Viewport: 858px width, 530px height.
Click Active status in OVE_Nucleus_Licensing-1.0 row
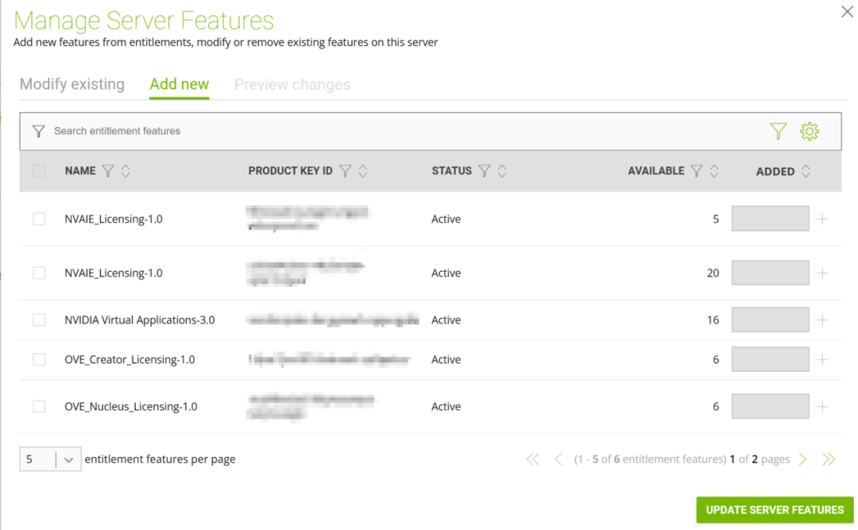coord(446,406)
